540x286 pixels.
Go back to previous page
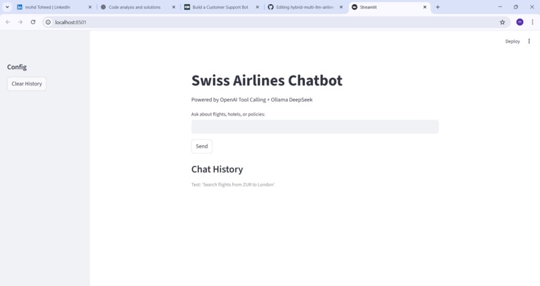[8, 22]
